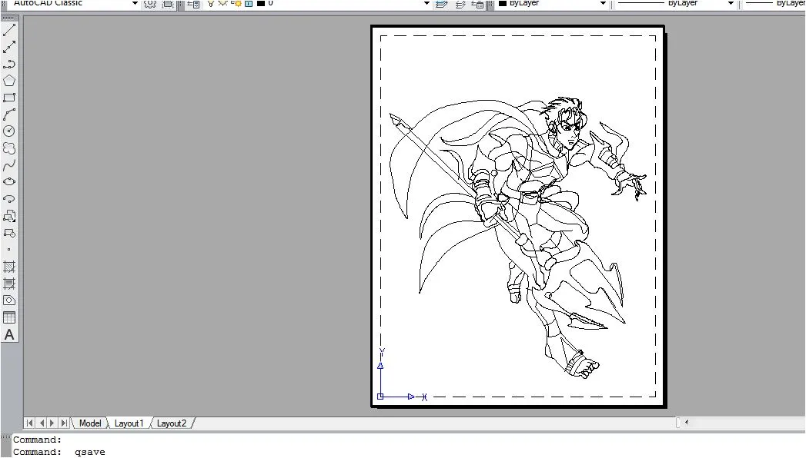The height and width of the screenshot is (458, 806).
Task: Select the Point tool
Action: coord(9,250)
